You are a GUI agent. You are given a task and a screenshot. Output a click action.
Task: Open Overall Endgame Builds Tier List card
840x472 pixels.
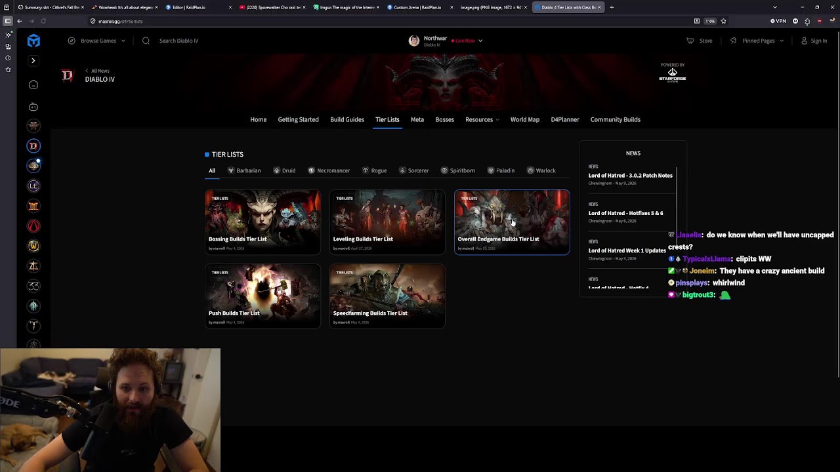point(512,222)
